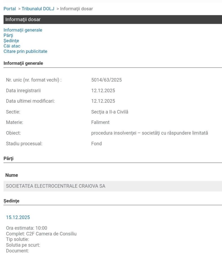Click the Şedinţe bold section heading

(11, 201)
